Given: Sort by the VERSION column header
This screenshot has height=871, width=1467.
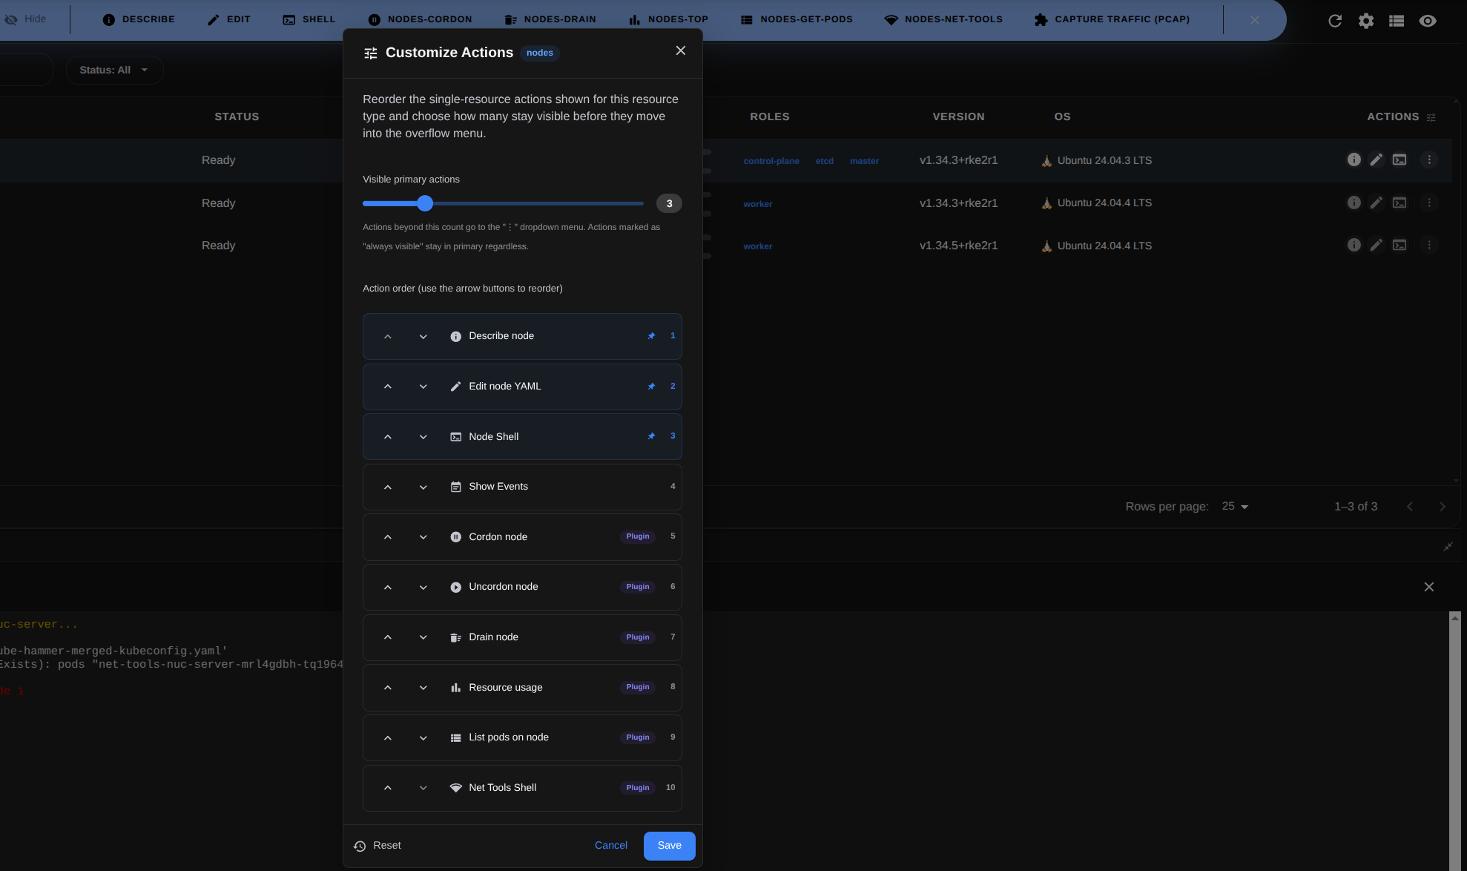Looking at the screenshot, I should point(958,116).
